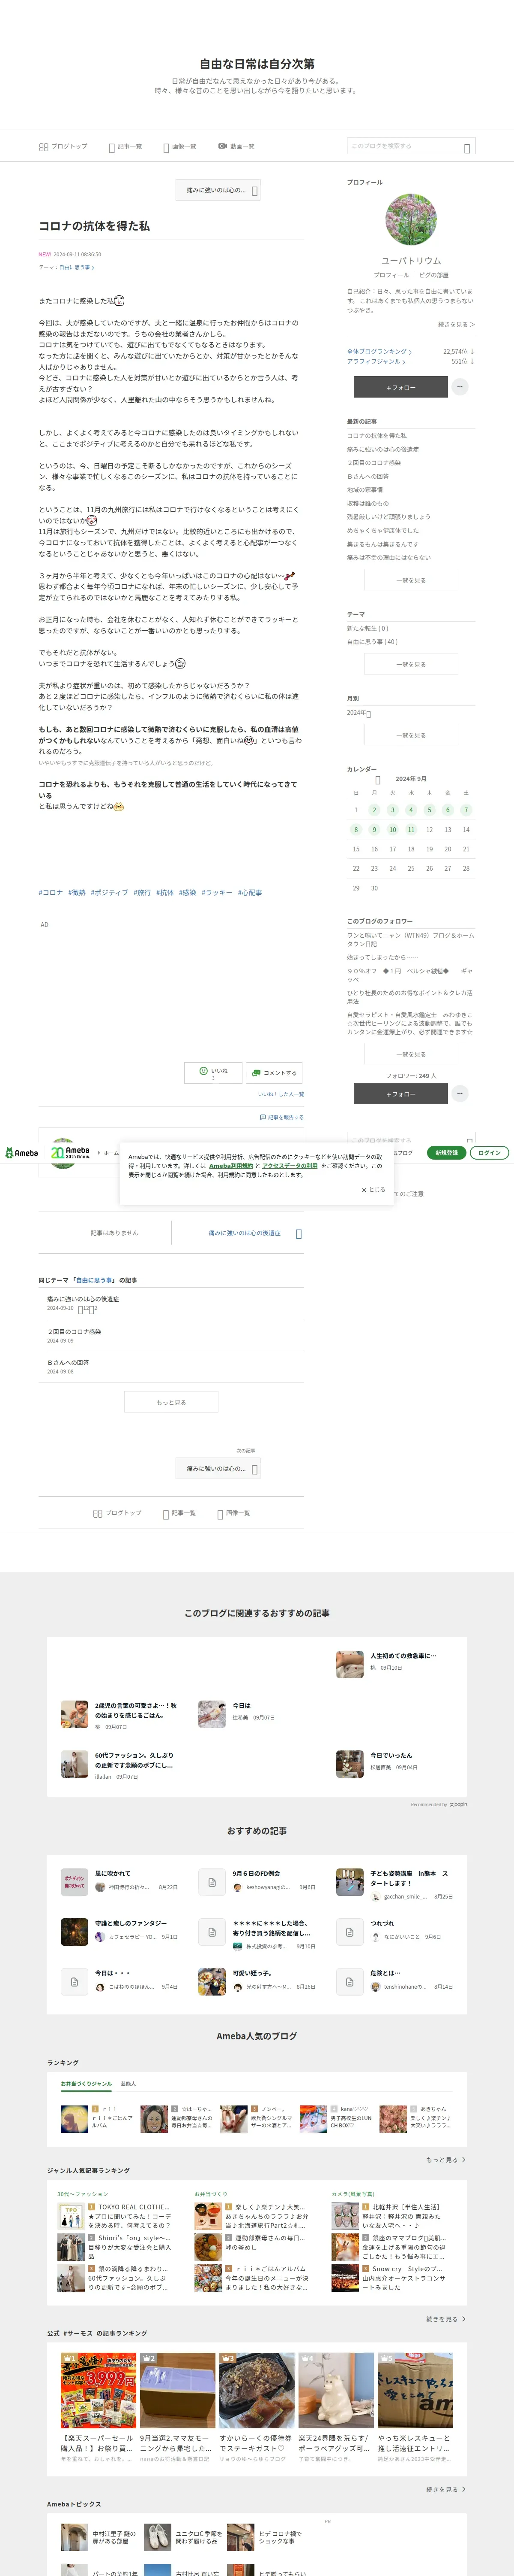Select calendar day 7
The height and width of the screenshot is (2576, 514).
[x=466, y=810]
